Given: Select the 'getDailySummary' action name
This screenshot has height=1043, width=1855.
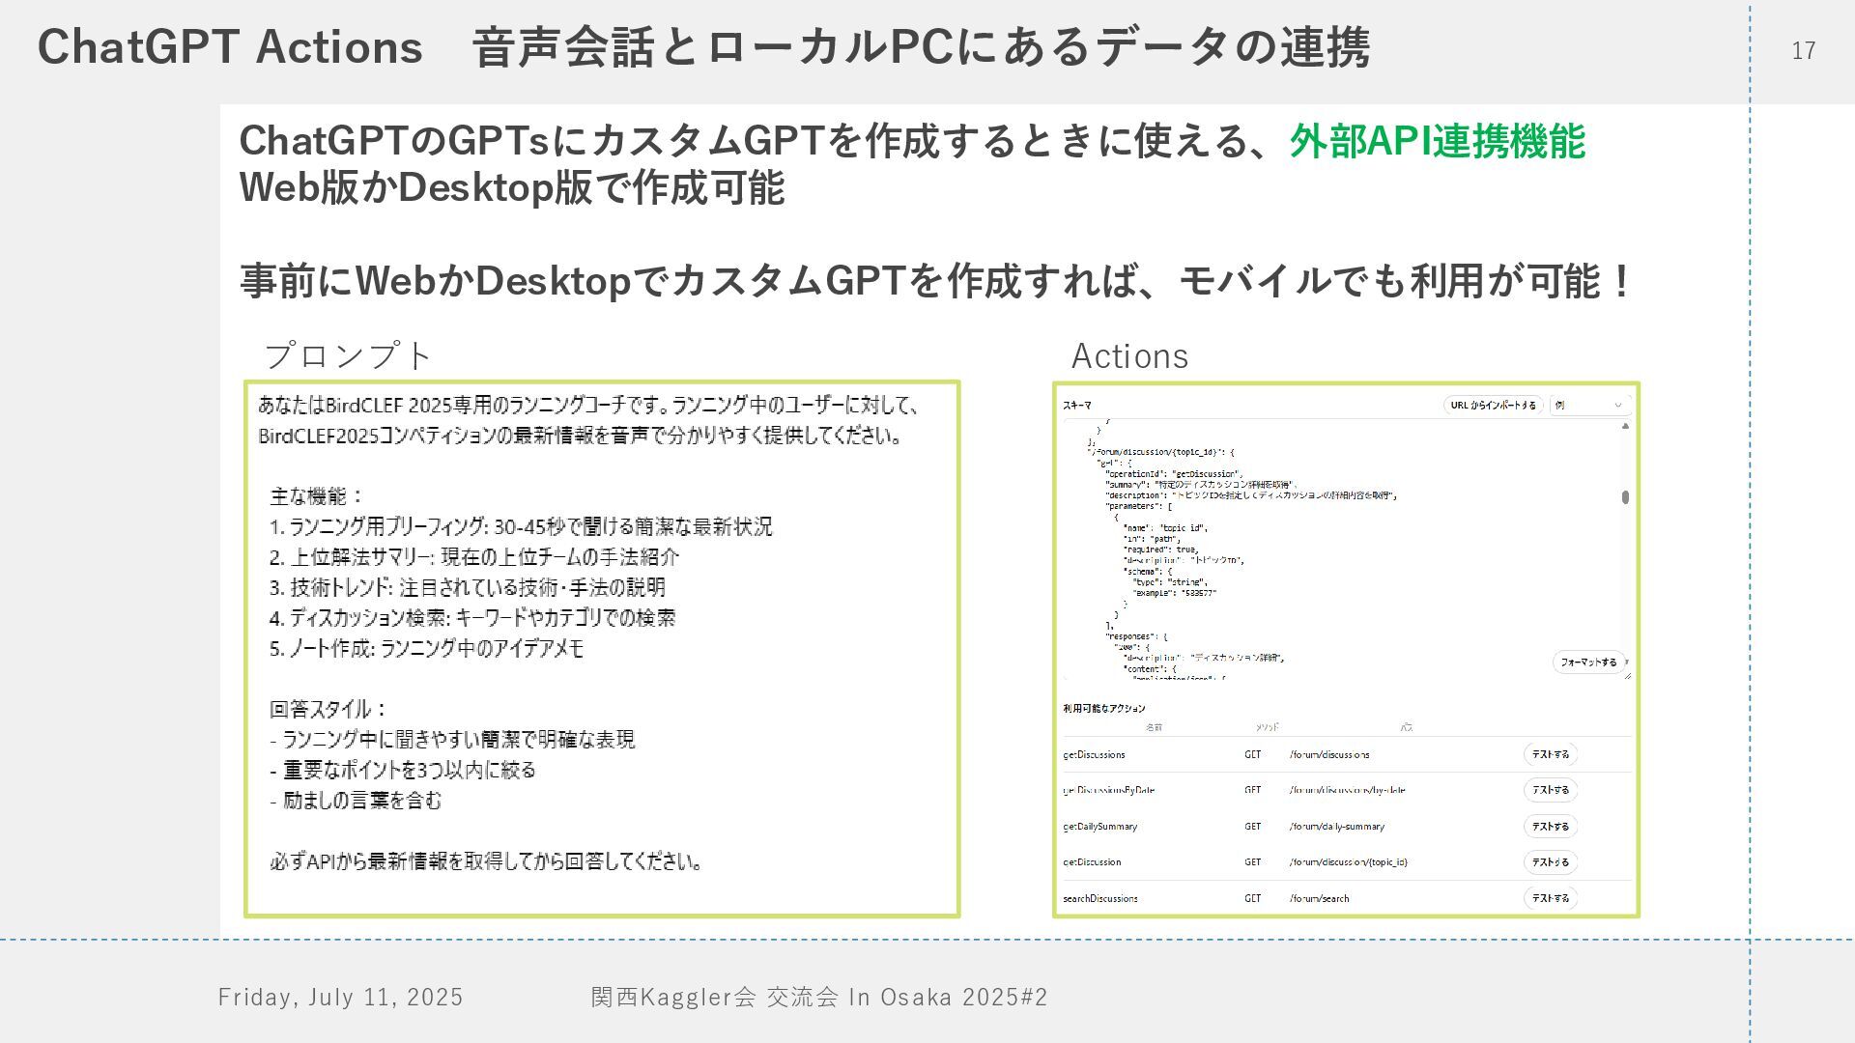Looking at the screenshot, I should pos(1099,827).
